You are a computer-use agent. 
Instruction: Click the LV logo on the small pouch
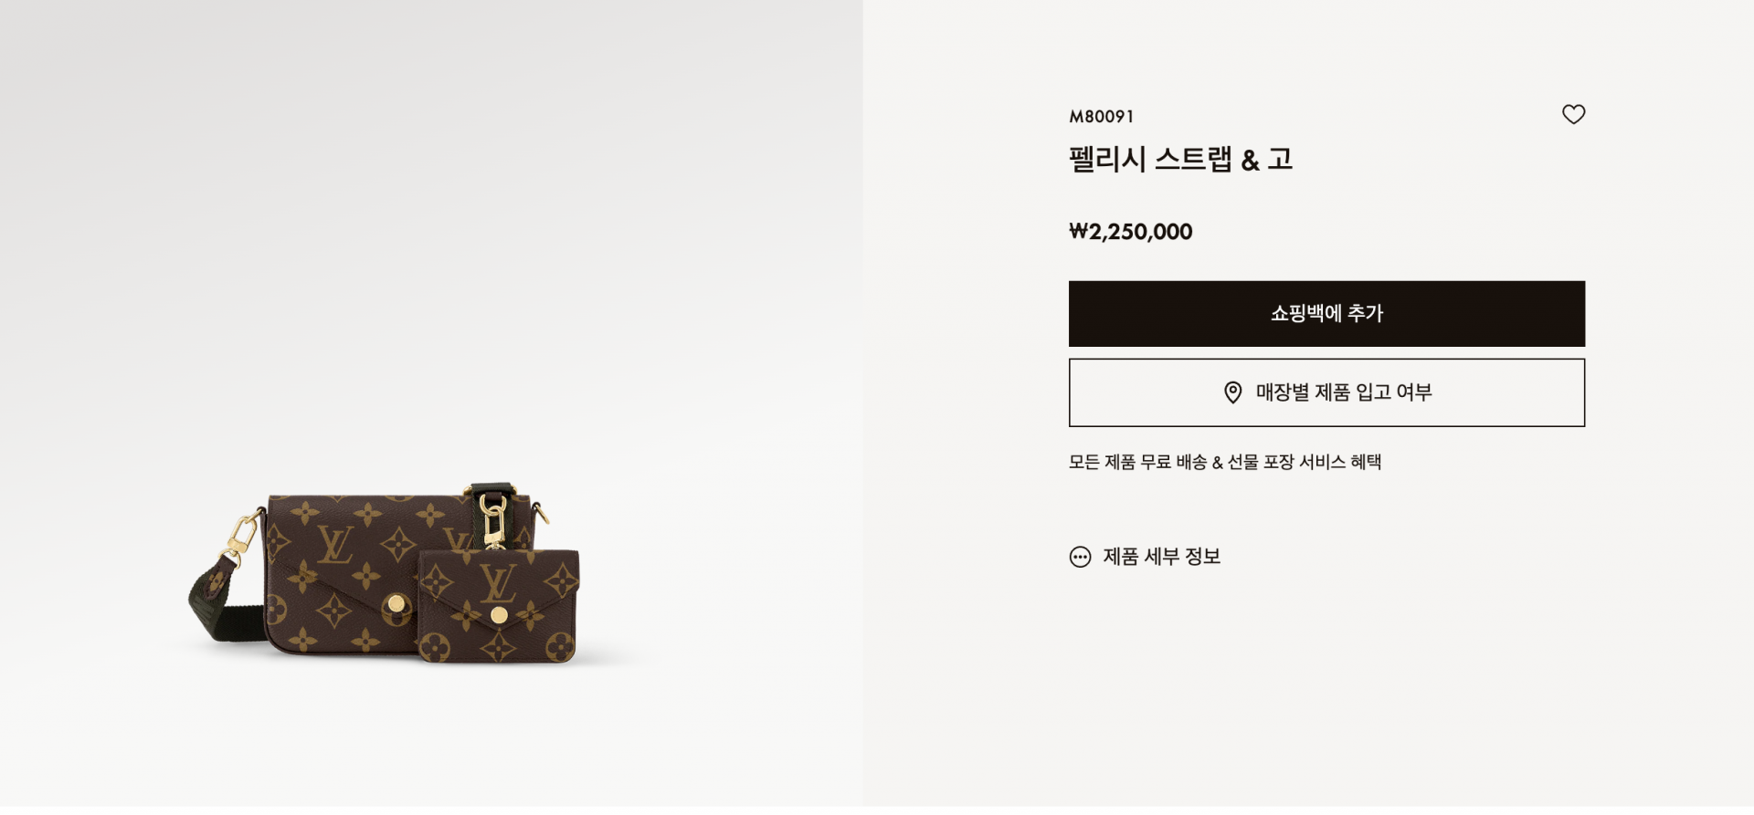498,583
